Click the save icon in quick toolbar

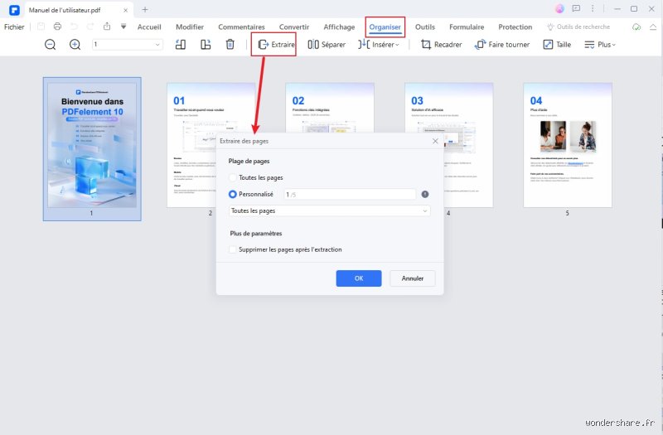41,27
